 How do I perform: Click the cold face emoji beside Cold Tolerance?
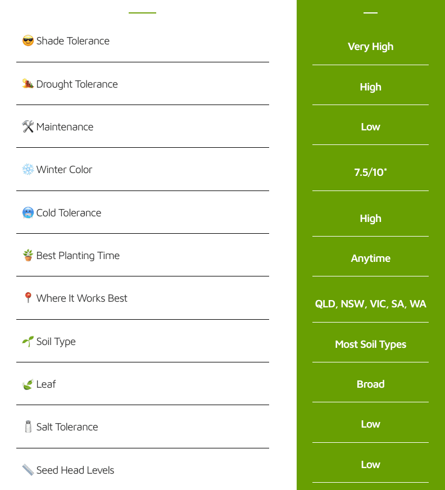click(28, 213)
